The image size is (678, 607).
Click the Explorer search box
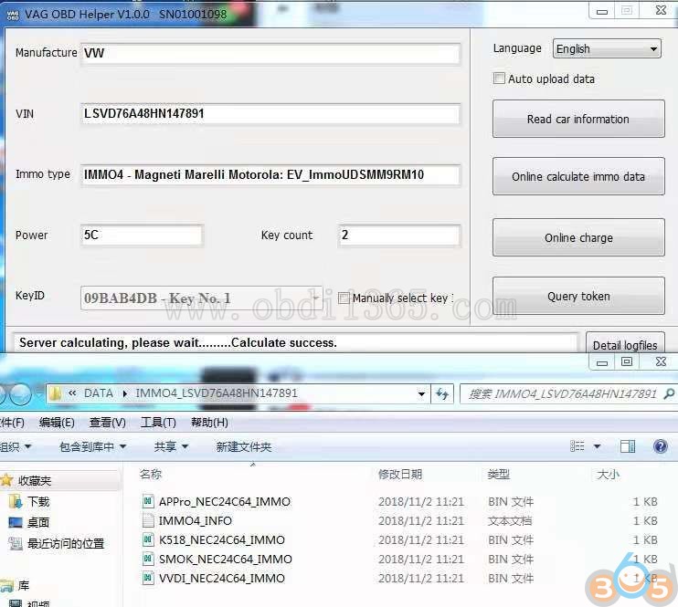click(567, 394)
